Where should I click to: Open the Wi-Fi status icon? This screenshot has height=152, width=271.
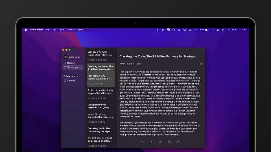(x=196, y=30)
